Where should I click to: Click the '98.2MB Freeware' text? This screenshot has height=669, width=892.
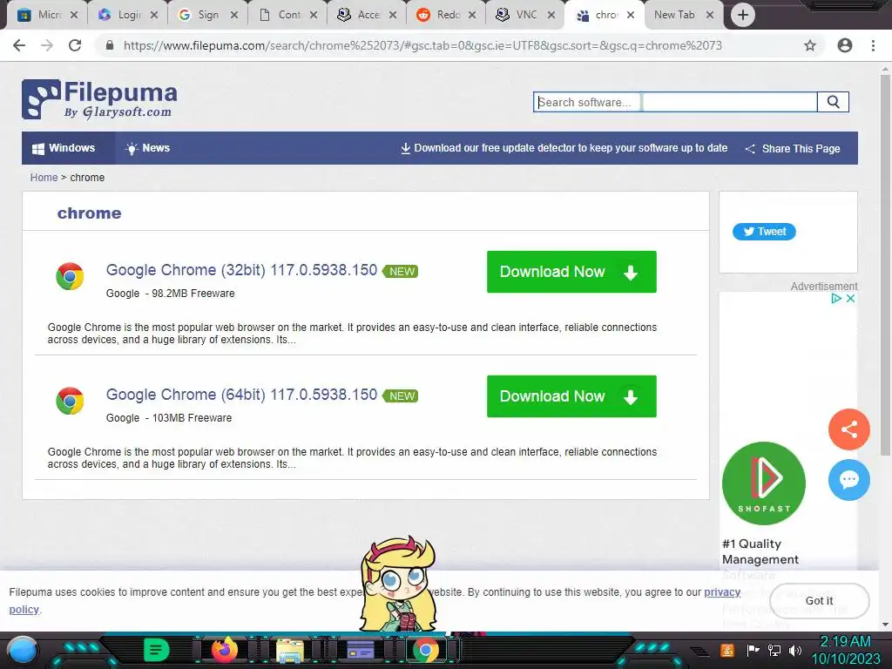coord(193,294)
